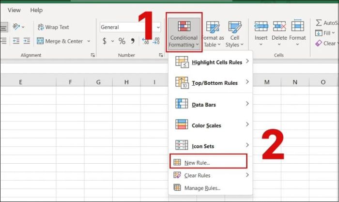
Task: Open Clear Rules submenu
Action: (210, 175)
